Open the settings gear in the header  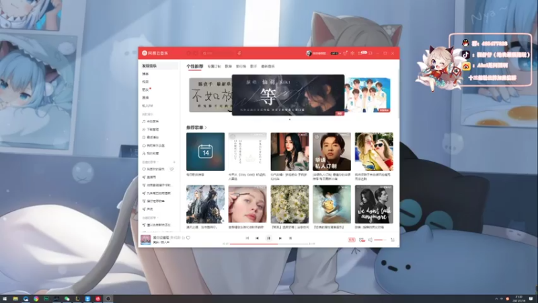[x=352, y=53]
